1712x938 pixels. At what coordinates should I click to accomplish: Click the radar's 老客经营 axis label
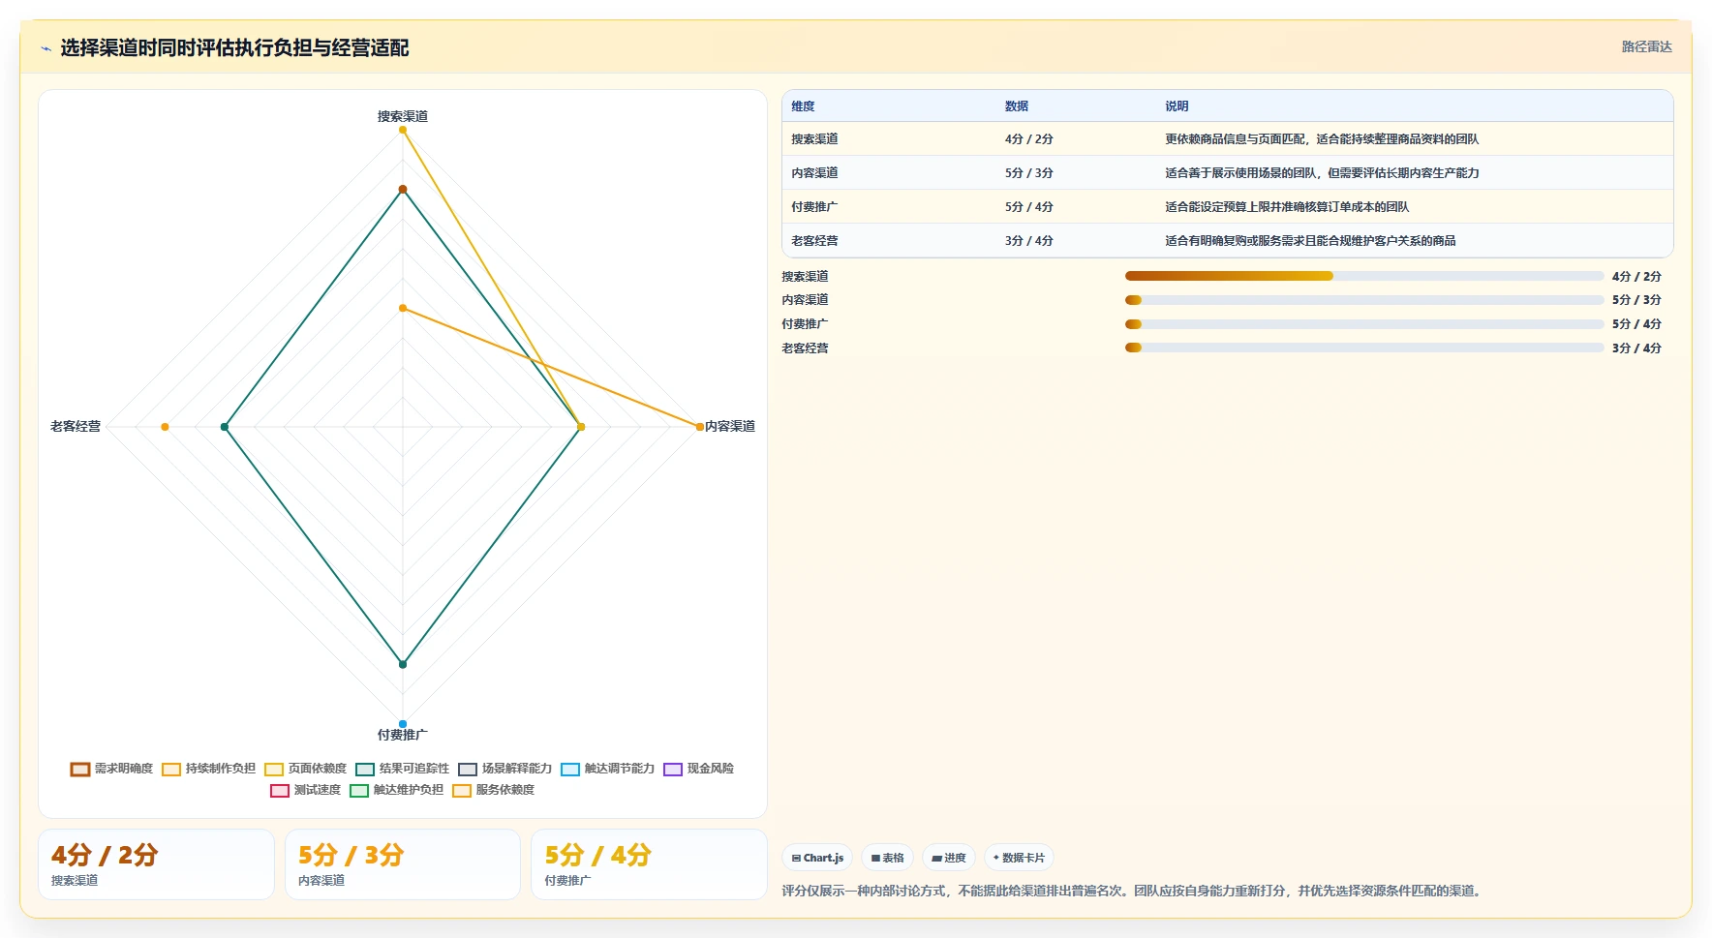click(x=76, y=426)
